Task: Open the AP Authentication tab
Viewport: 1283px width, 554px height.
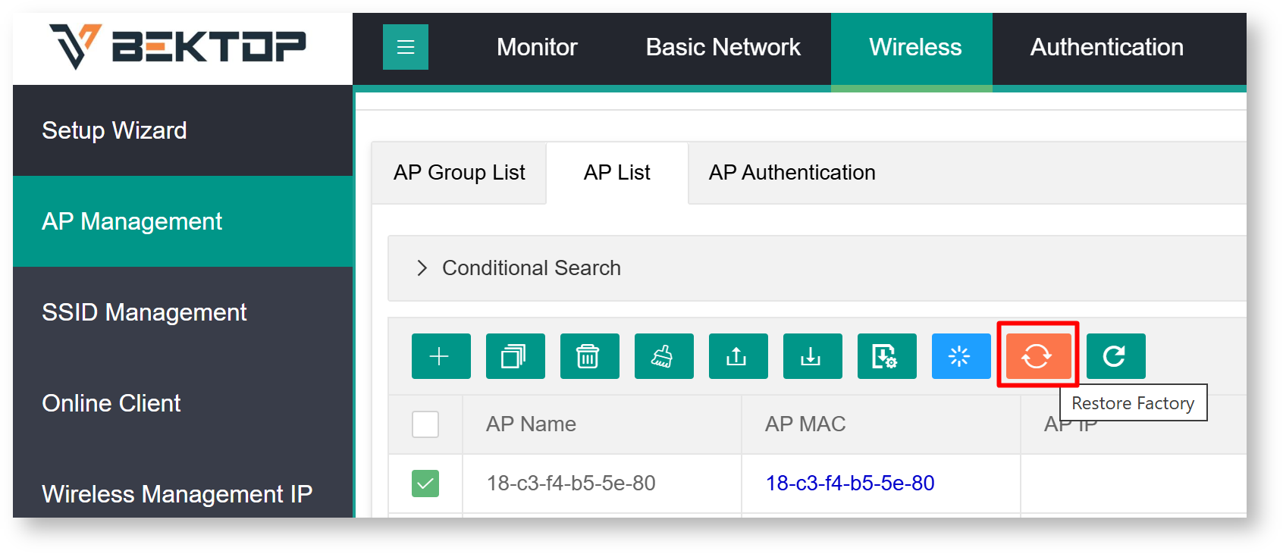Action: (792, 173)
